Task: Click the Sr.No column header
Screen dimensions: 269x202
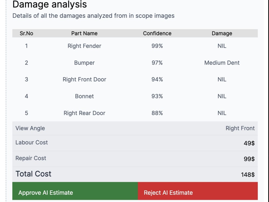Action: tap(26, 33)
